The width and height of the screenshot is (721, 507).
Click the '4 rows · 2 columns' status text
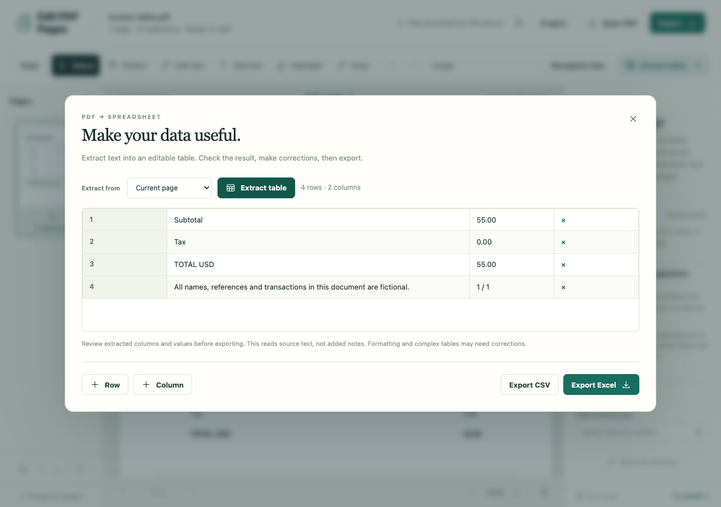331,188
